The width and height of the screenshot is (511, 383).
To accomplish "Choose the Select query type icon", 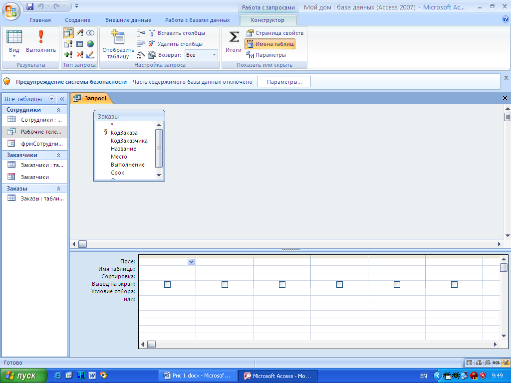I will (x=68, y=33).
